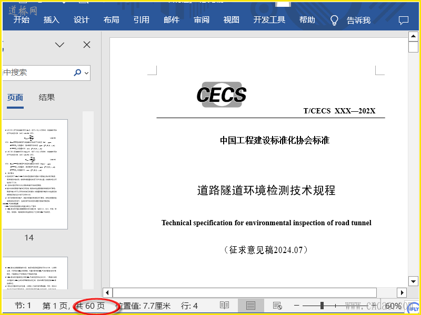Click the lightbulb 告诉我 icon
Viewport: 421px width, 315px height.
tap(334, 20)
